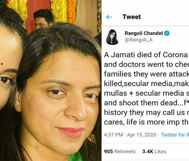Click the 4:37 PM timestamp
The width and height of the screenshot is (189, 161).
(x=113, y=135)
